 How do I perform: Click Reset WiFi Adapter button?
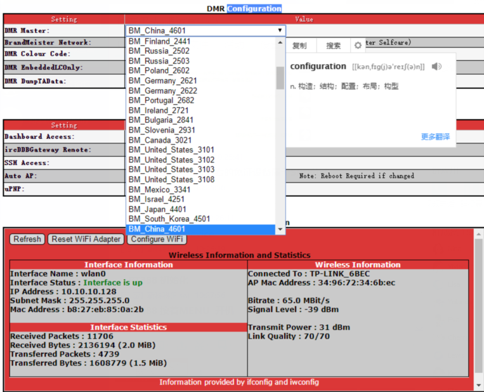(x=86, y=239)
